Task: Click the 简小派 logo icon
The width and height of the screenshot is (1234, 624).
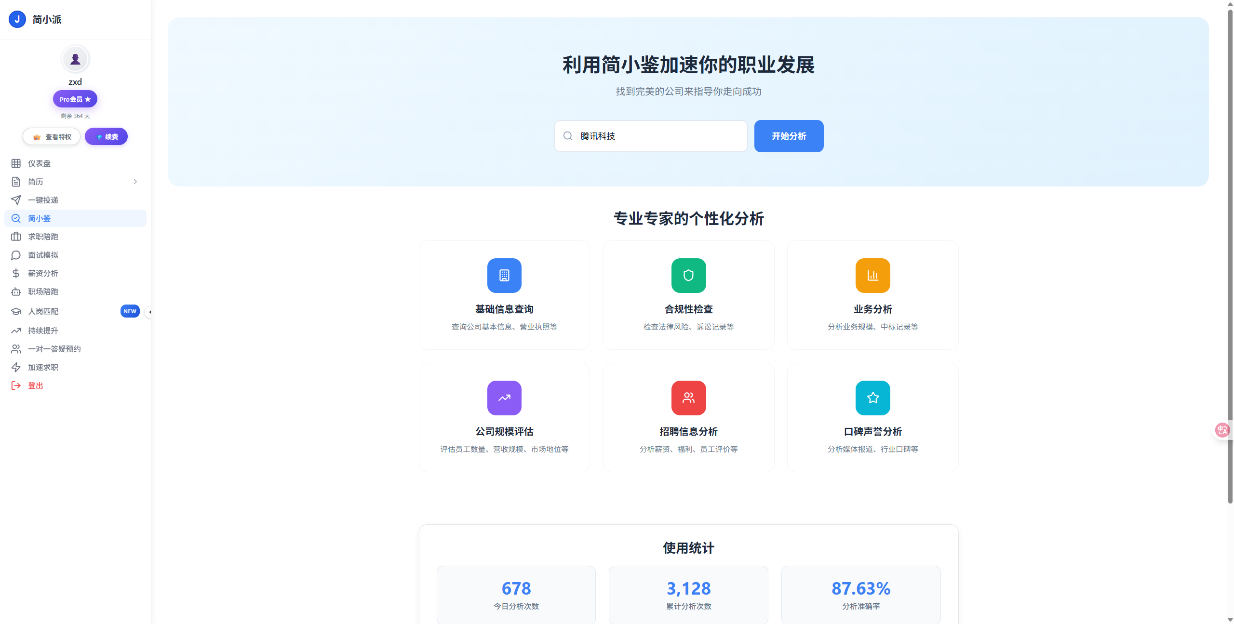Action: [x=17, y=19]
